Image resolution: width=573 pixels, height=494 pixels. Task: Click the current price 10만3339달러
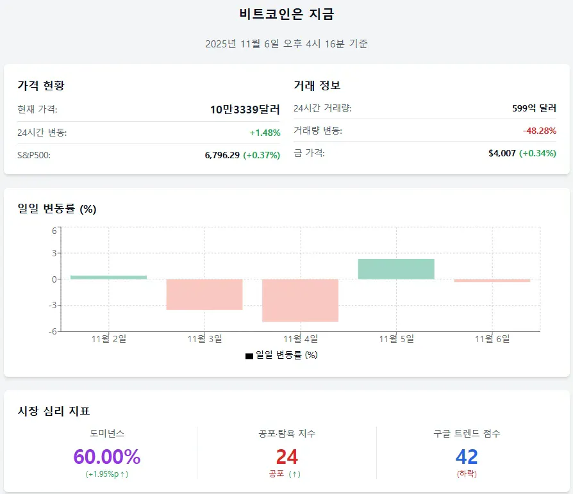click(245, 110)
